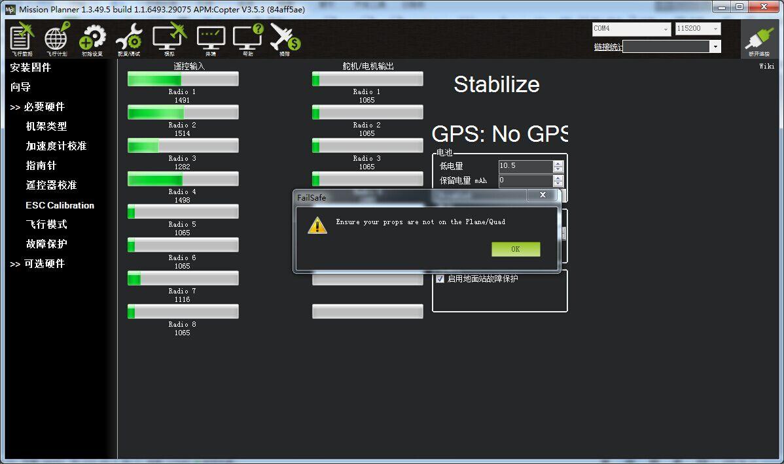
Task: Select ESC Calibration in the sidebar
Action: click(60, 205)
